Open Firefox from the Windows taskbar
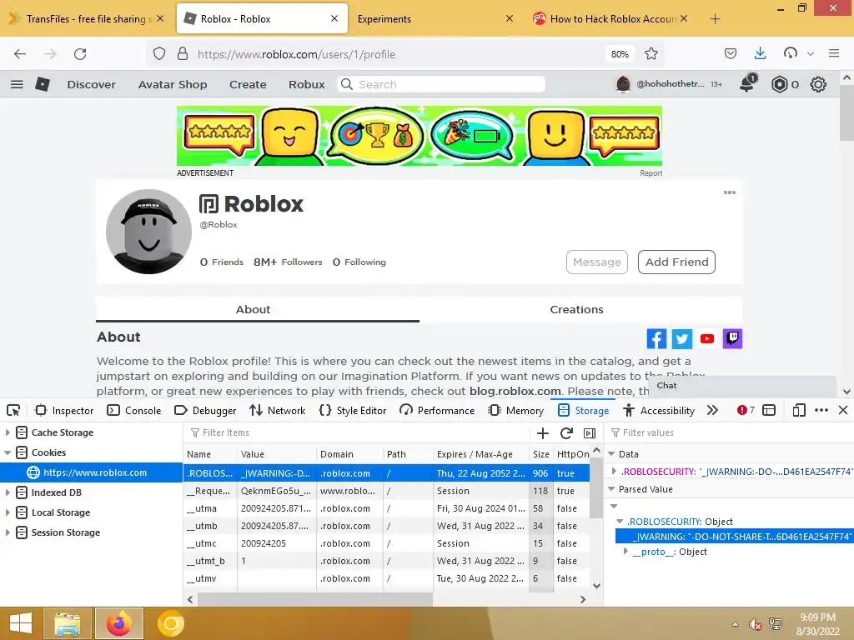This screenshot has height=640, width=854. 118,623
